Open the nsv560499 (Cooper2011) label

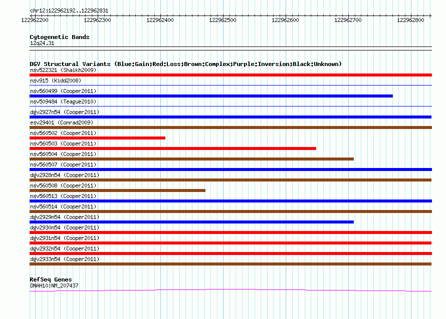tap(63, 91)
